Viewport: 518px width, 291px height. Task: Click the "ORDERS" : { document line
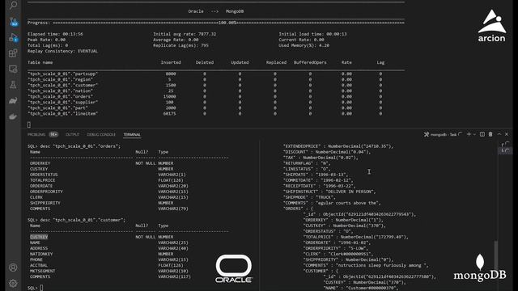click(x=298, y=209)
